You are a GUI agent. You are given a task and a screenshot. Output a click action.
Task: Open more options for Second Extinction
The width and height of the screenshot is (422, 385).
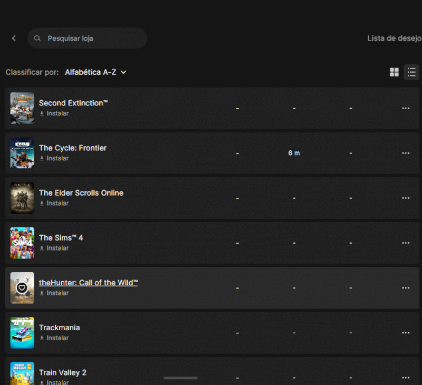coord(406,108)
